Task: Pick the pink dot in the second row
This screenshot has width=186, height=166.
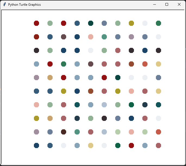Action: tap(91, 37)
